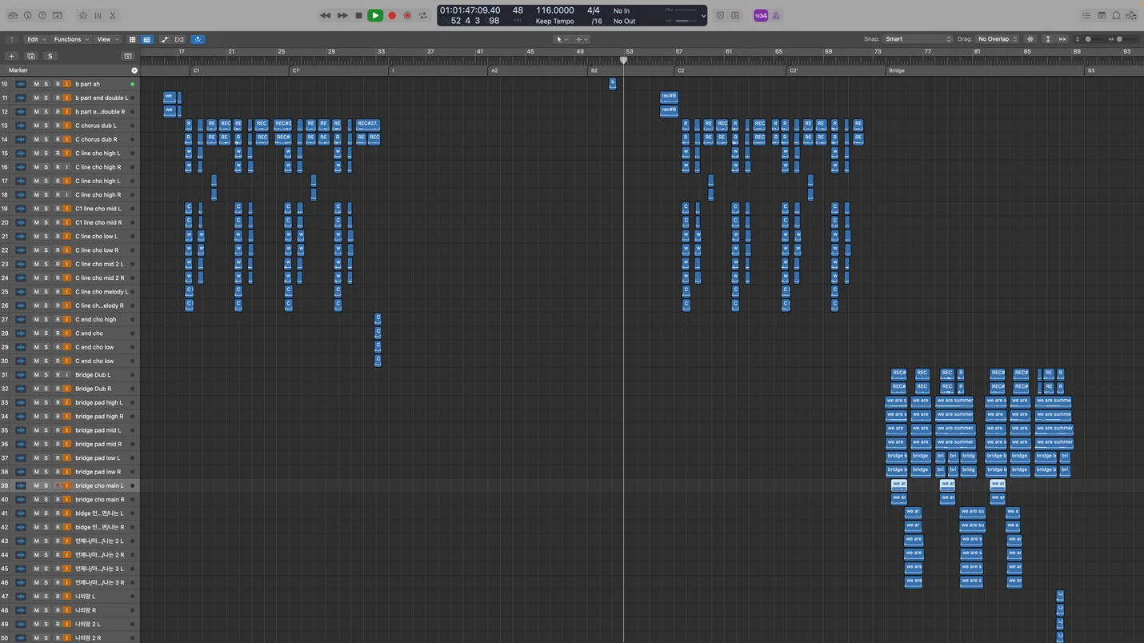Start recording with red Record button

click(x=392, y=15)
